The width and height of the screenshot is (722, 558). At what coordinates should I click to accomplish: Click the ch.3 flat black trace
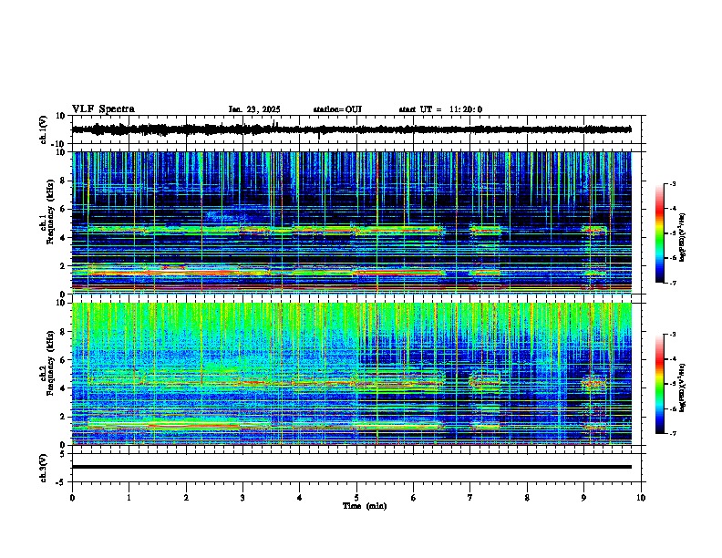pyautogui.click(x=352, y=467)
